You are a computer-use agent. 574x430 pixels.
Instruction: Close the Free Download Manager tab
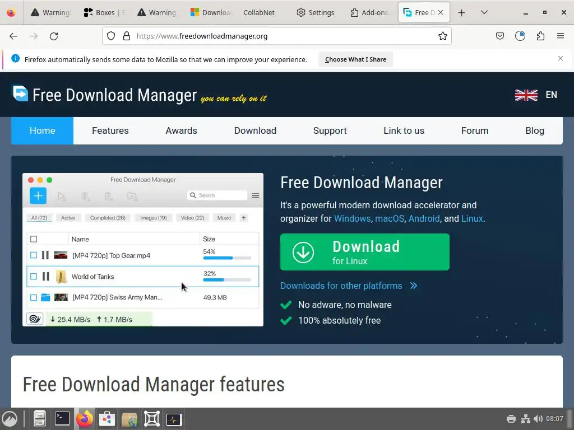click(x=441, y=12)
